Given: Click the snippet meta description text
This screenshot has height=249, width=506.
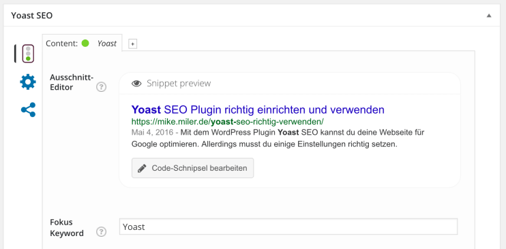Looking at the screenshot, I should click(278, 138).
